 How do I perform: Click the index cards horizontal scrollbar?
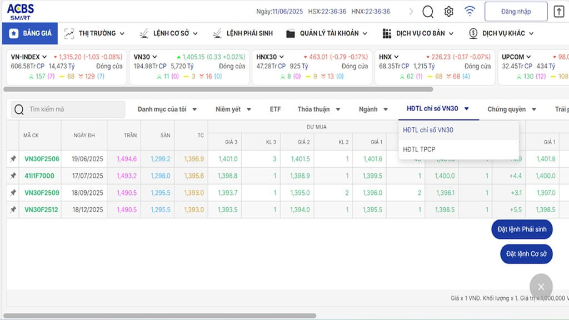pos(218,89)
